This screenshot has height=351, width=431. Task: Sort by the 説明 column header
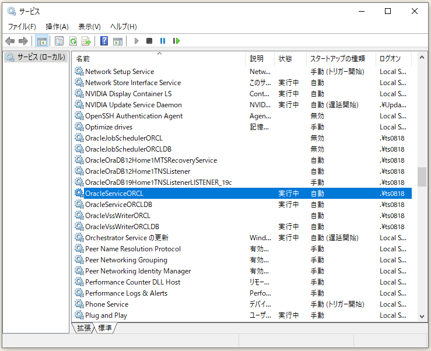pyautogui.click(x=260, y=58)
